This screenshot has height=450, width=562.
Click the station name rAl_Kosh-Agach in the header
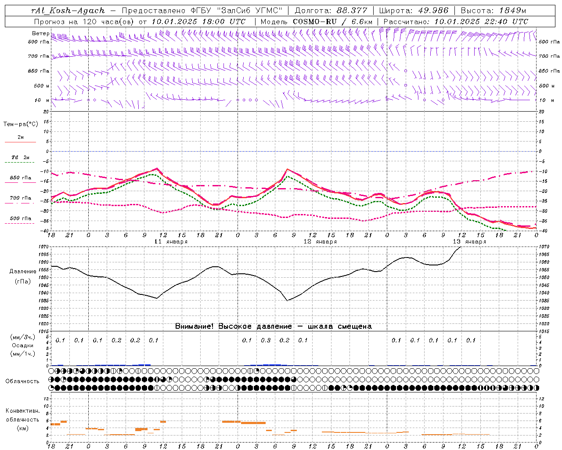click(68, 11)
